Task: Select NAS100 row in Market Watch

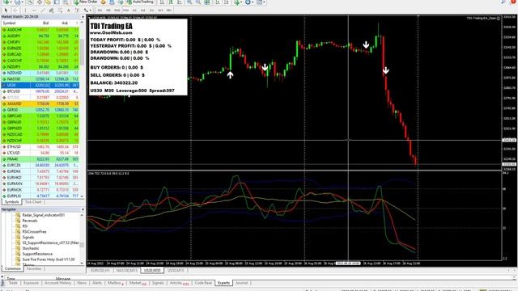Action: (40, 79)
